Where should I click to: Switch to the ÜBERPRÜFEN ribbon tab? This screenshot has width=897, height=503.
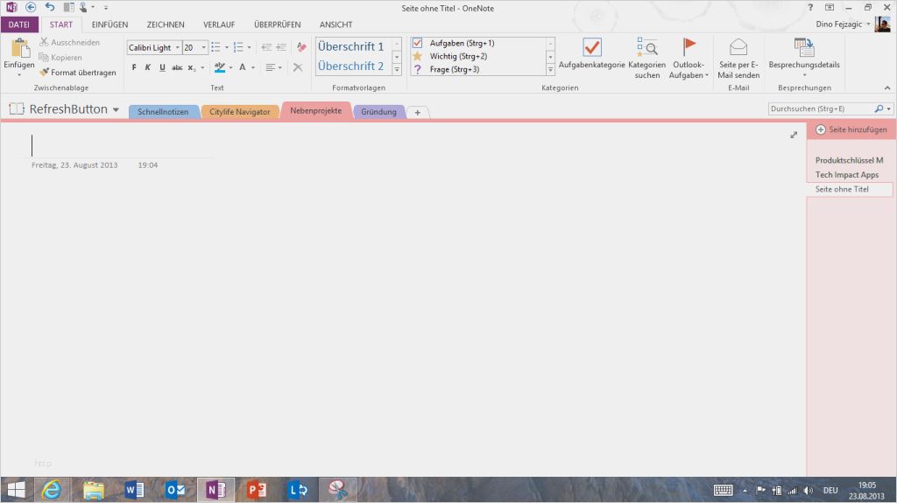[278, 24]
